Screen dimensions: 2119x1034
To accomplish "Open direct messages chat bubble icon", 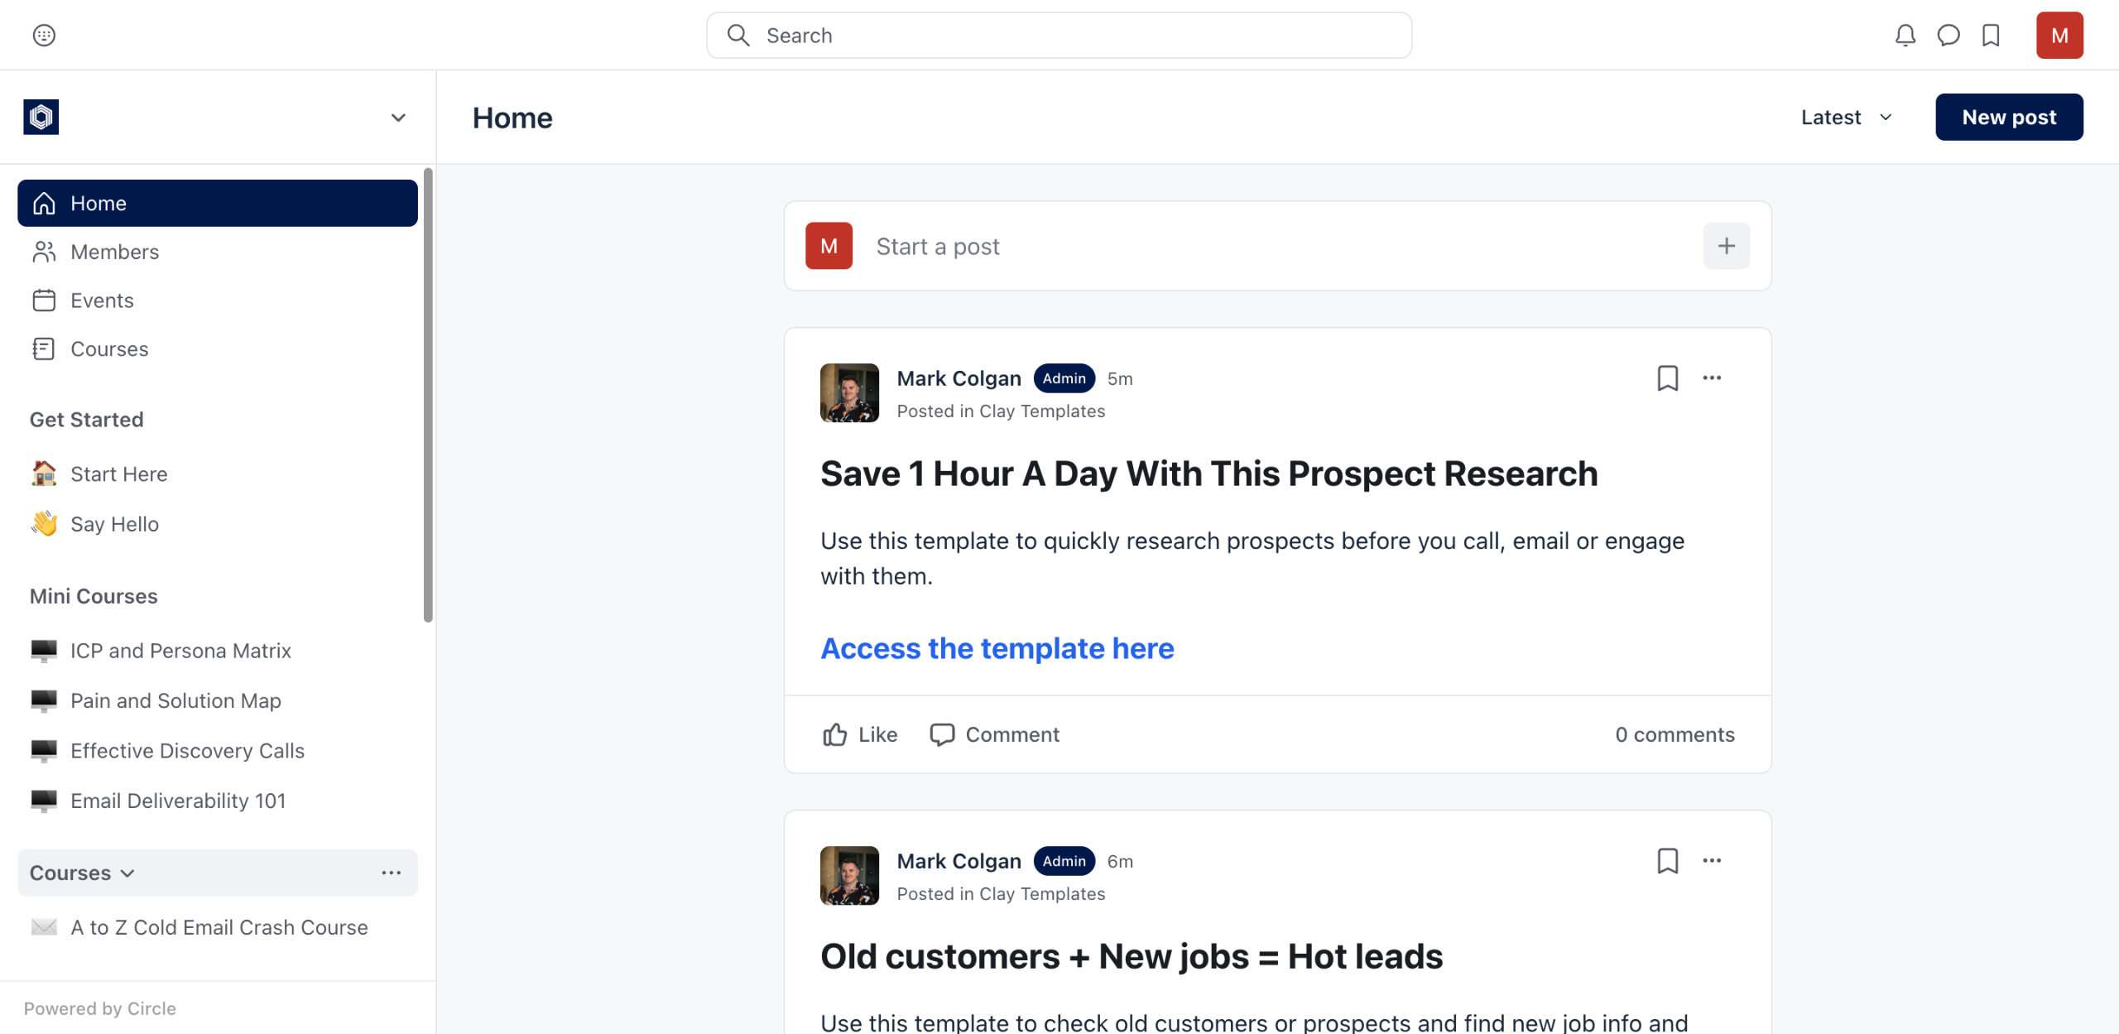I will (x=1948, y=36).
